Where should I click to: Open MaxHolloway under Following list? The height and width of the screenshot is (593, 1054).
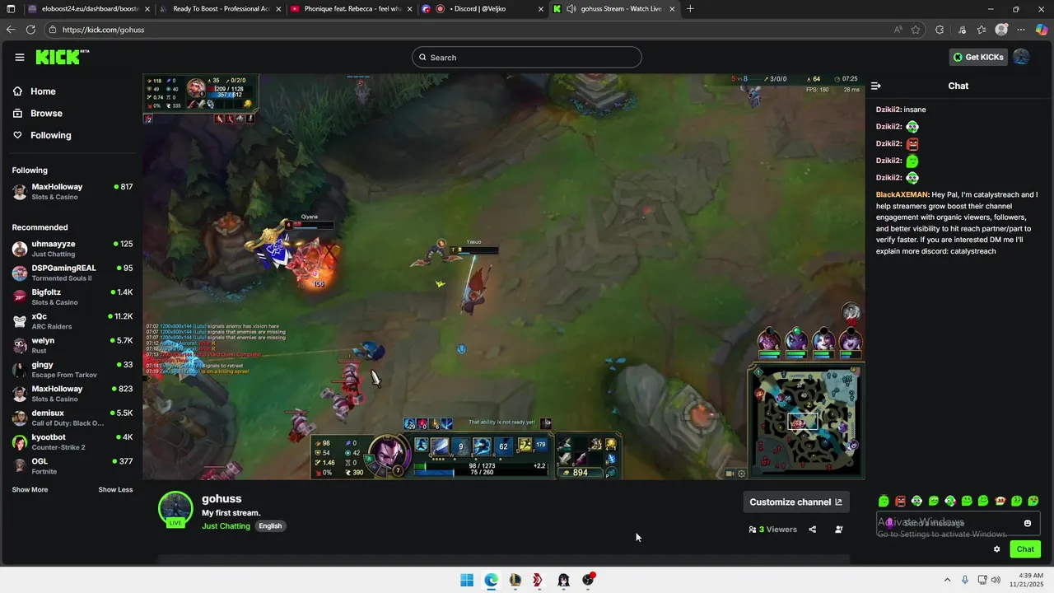coord(72,192)
